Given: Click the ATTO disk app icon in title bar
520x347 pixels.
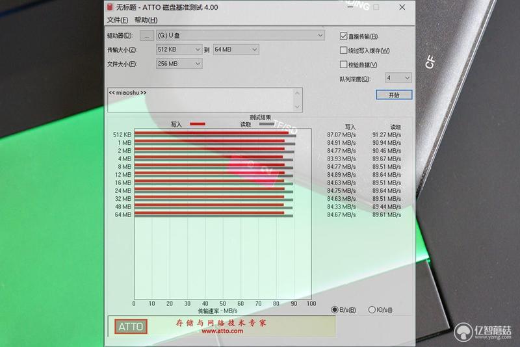Looking at the screenshot, I should click(110, 7).
